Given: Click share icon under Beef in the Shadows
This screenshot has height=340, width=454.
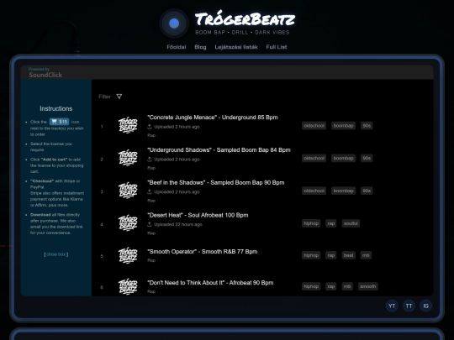Looking at the screenshot, I should [150, 191].
